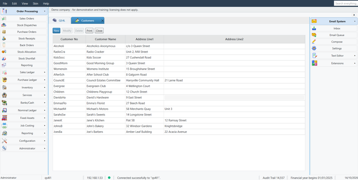The width and height of the screenshot is (358, 180).
Task: Click the Stock Allocation icon
Action: tap(4, 52)
